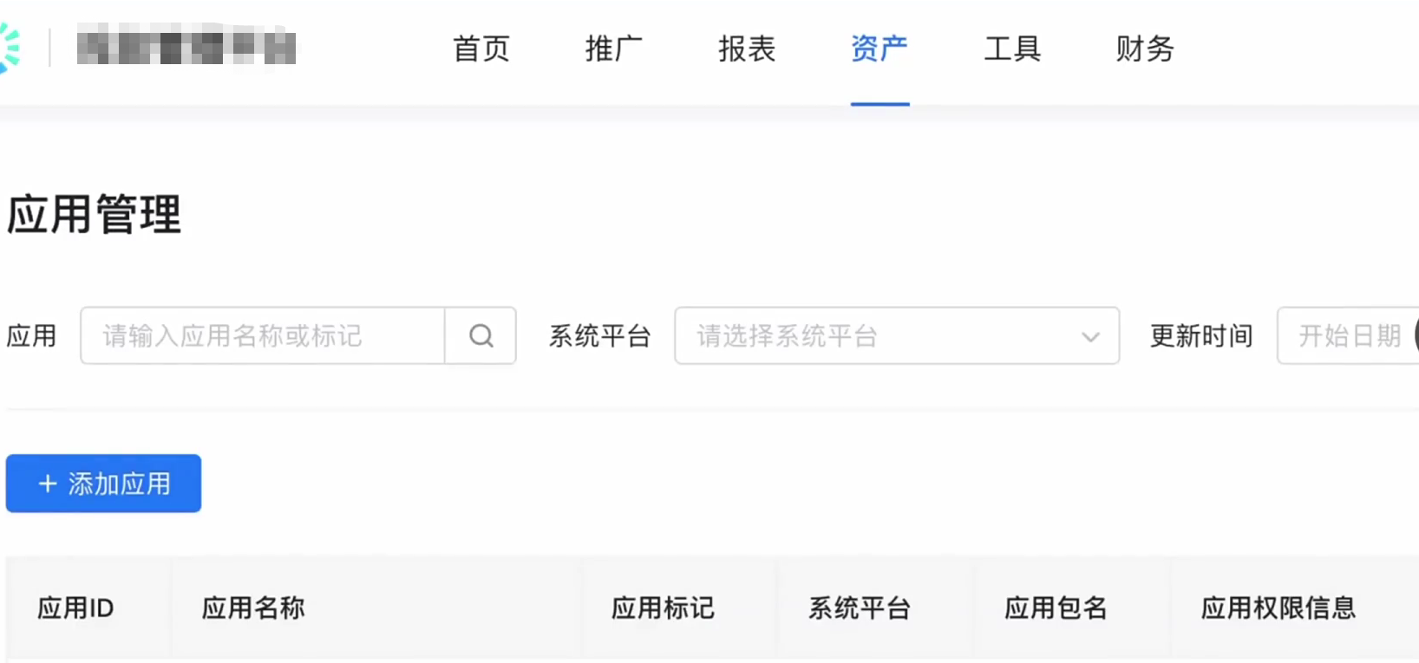Select the 资产 tab
This screenshot has height=663, width=1419.
coord(880,49)
